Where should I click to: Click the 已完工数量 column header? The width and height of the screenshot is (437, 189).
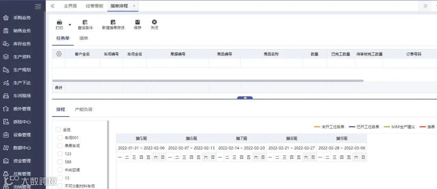(x=341, y=54)
